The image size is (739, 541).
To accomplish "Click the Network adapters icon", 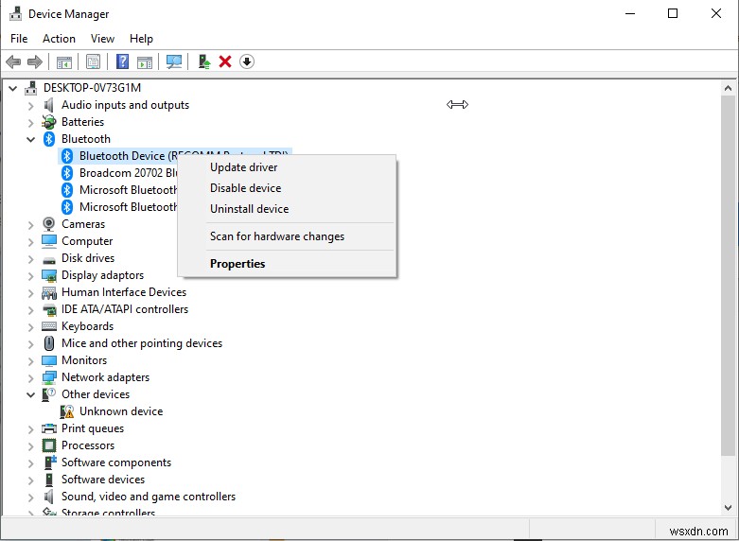I will click(x=49, y=377).
